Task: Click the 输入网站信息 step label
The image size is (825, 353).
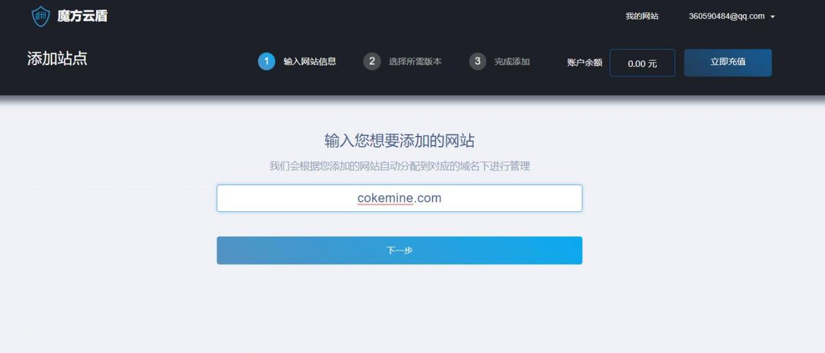Action: coord(310,62)
